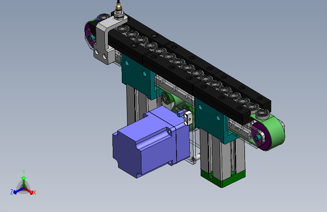Click the red X axis of the triad

pyautogui.click(x=29, y=191)
